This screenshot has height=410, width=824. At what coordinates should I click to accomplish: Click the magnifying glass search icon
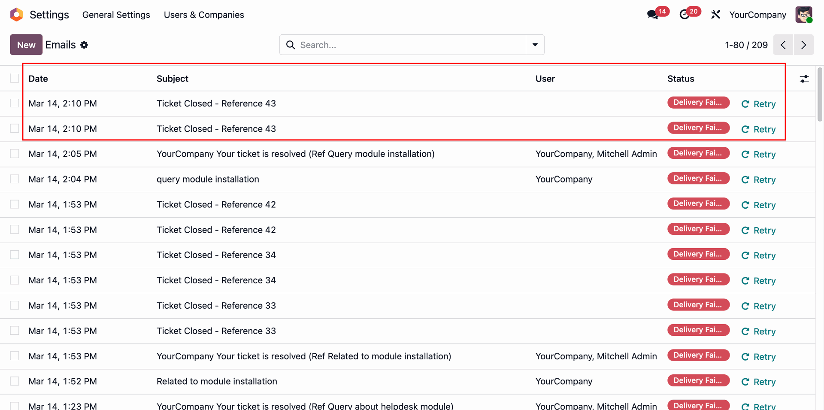point(291,45)
